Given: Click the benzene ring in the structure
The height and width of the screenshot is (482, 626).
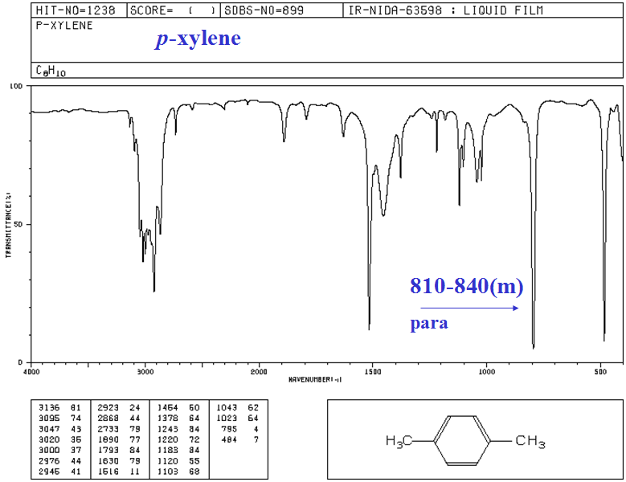Looking at the screenshot, I should [464, 440].
